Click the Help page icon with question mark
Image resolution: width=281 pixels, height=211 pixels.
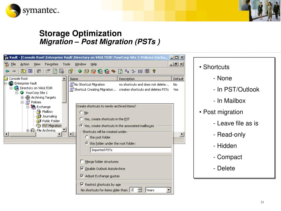[71, 71]
